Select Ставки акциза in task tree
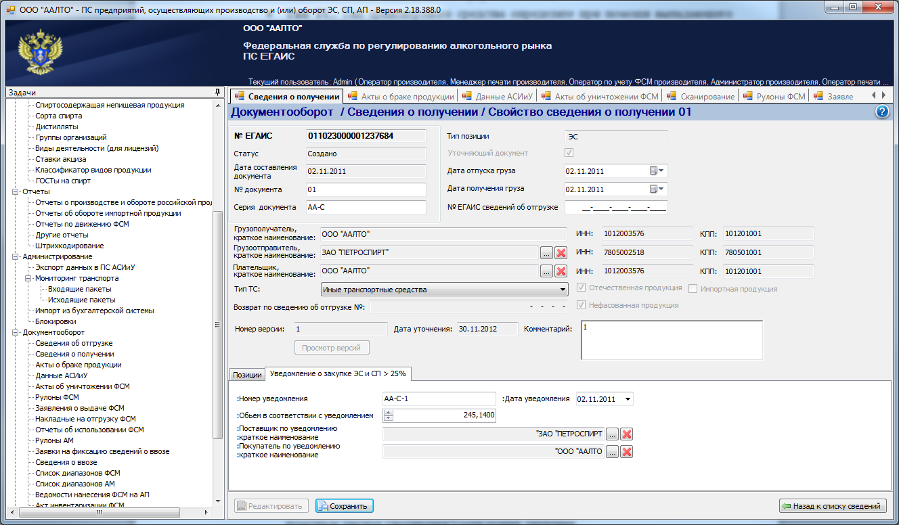Viewport: 899px width, 525px height. (61, 159)
